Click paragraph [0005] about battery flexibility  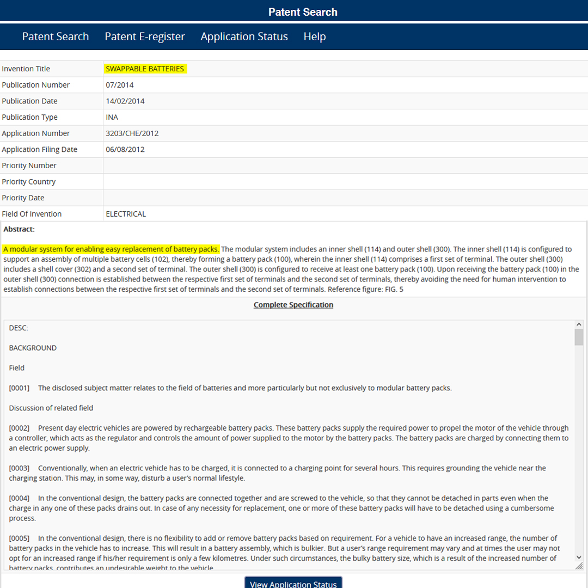284,553
